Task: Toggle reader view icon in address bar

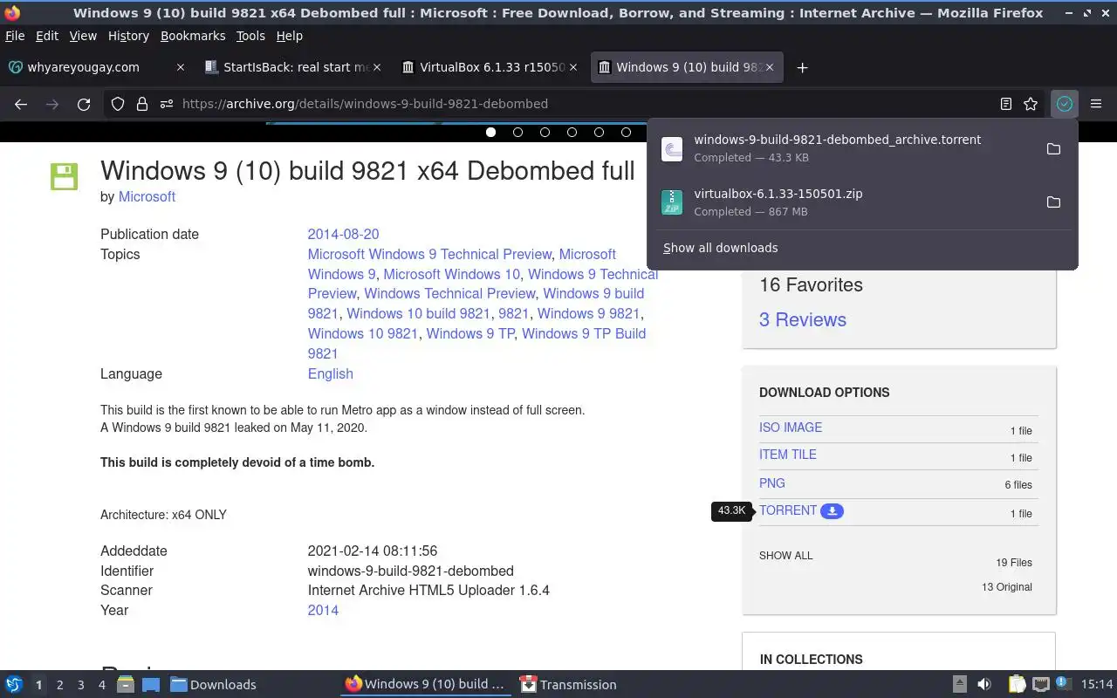Action: pos(1006,104)
